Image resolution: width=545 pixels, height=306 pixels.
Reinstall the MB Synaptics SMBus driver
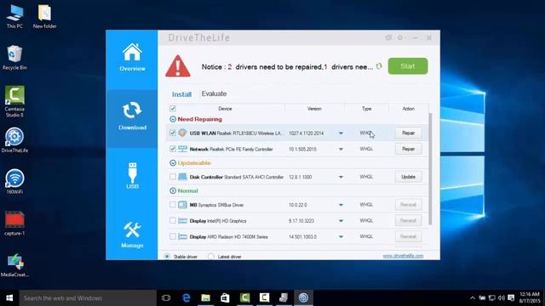coord(409,205)
